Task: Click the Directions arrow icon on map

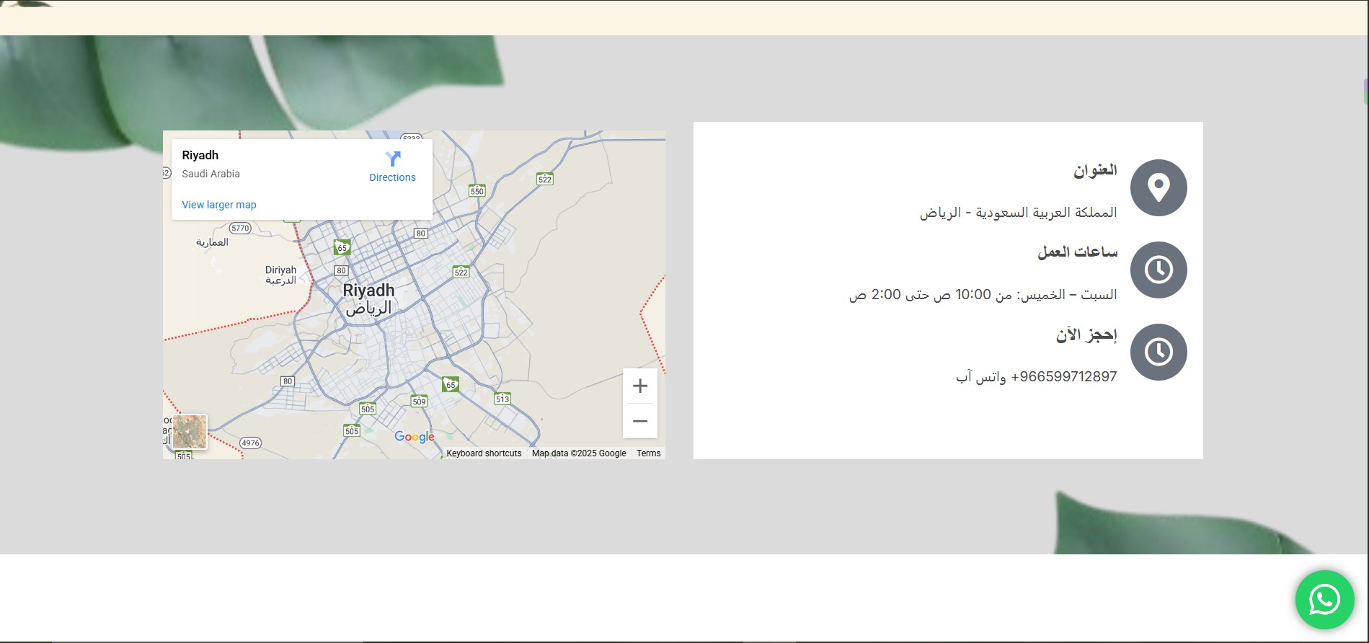Action: click(x=392, y=159)
